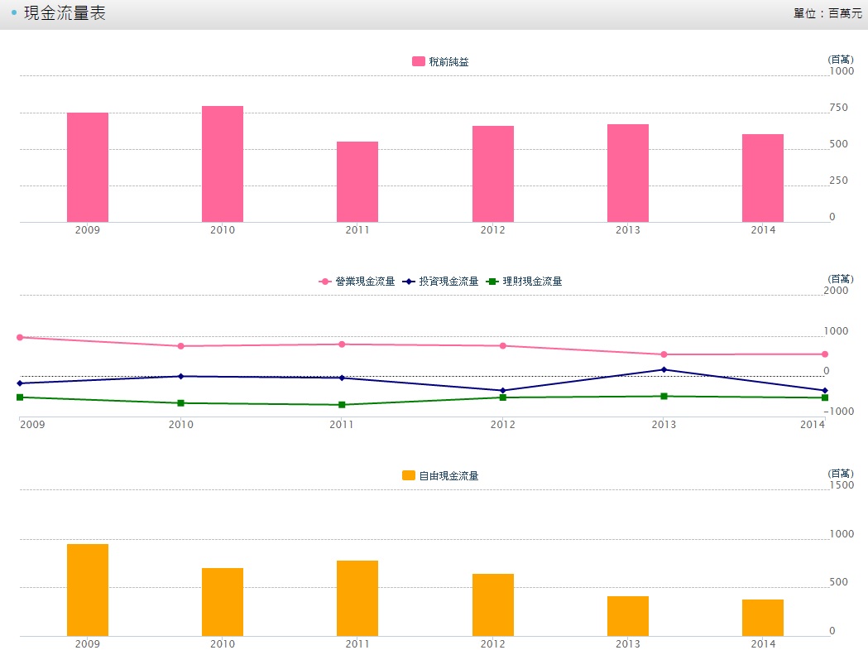
Task: Select the 2012 orange 自由現金流量 bar
Action: [492, 604]
